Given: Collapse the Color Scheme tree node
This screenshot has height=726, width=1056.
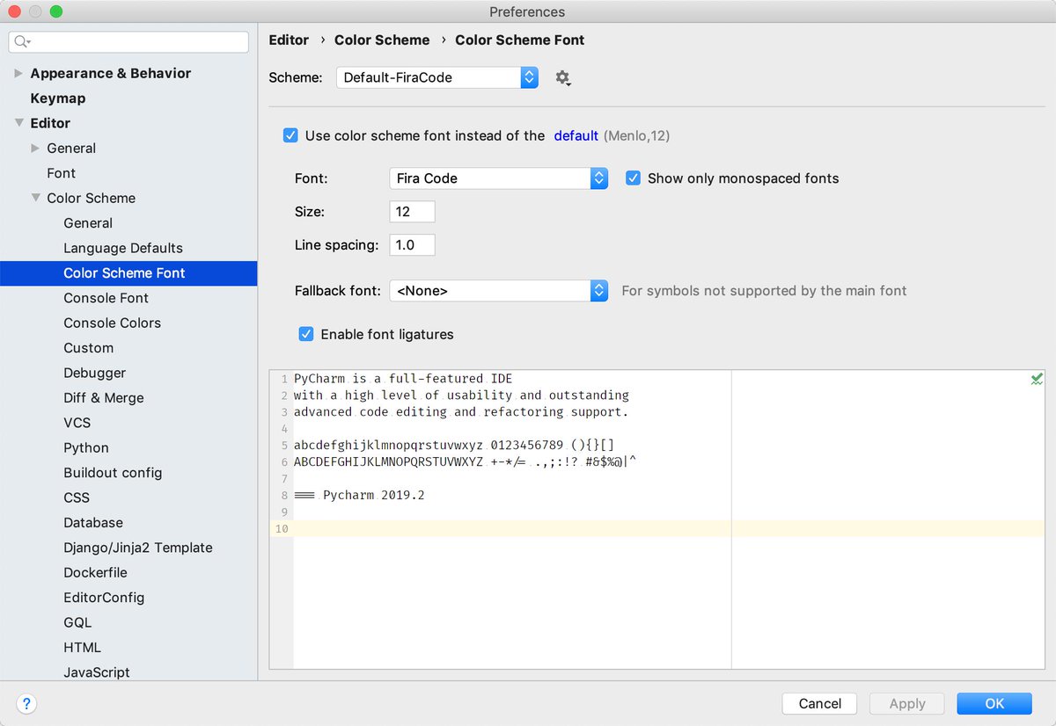Looking at the screenshot, I should (36, 198).
